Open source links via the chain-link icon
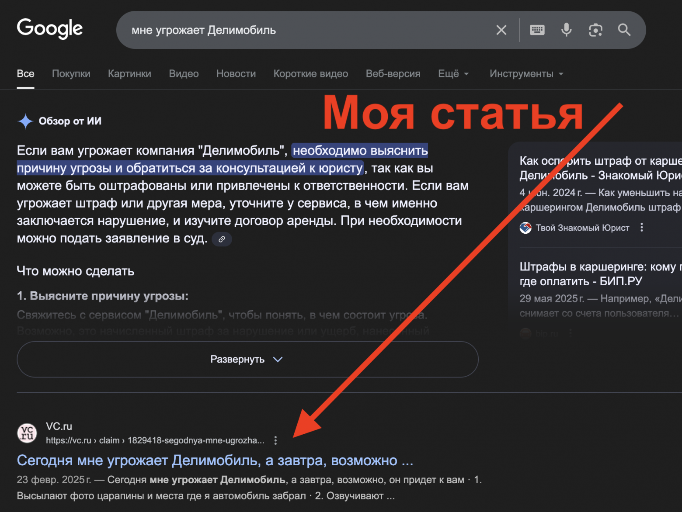 click(x=222, y=239)
